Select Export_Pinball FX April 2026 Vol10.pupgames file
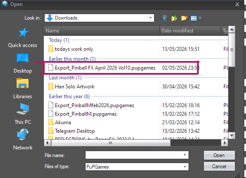Viewport: 246px width, 178px height. [105, 68]
